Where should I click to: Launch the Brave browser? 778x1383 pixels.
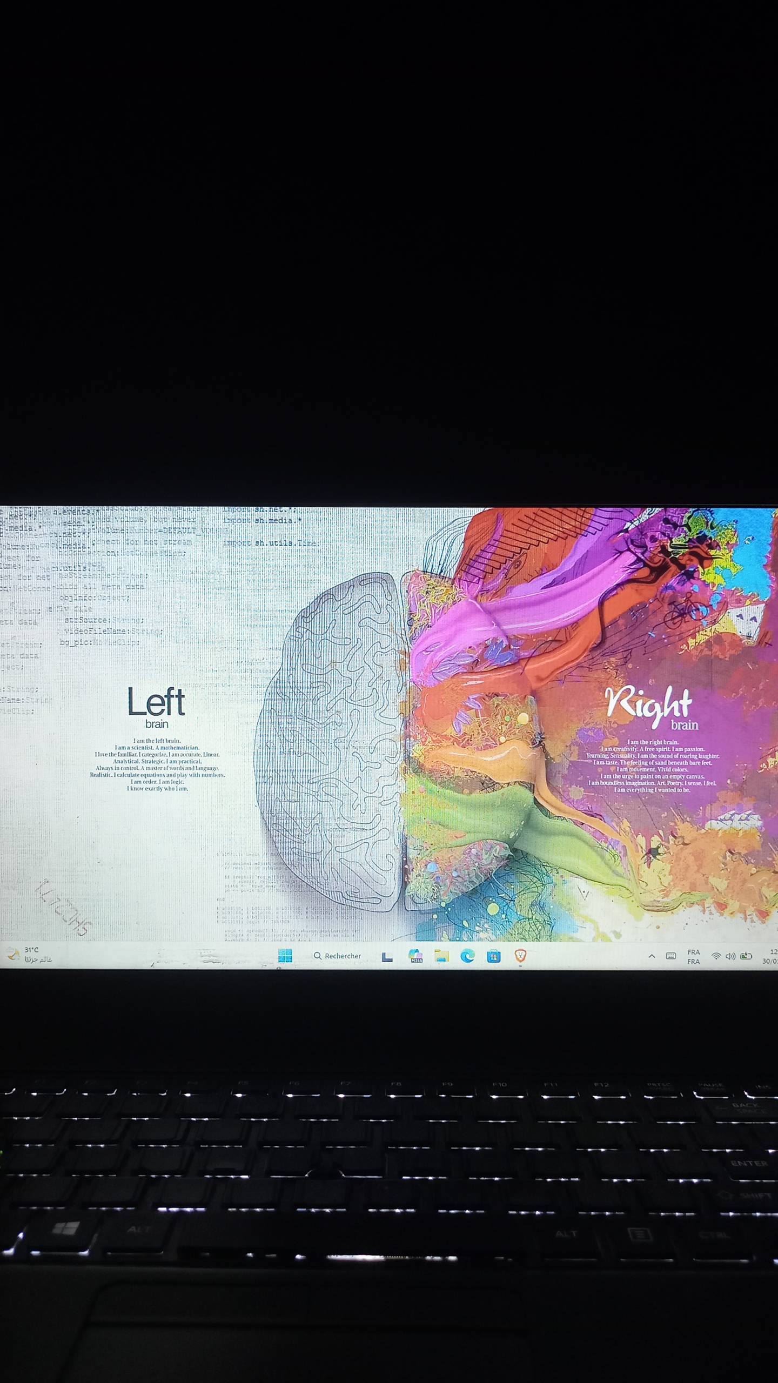point(520,956)
